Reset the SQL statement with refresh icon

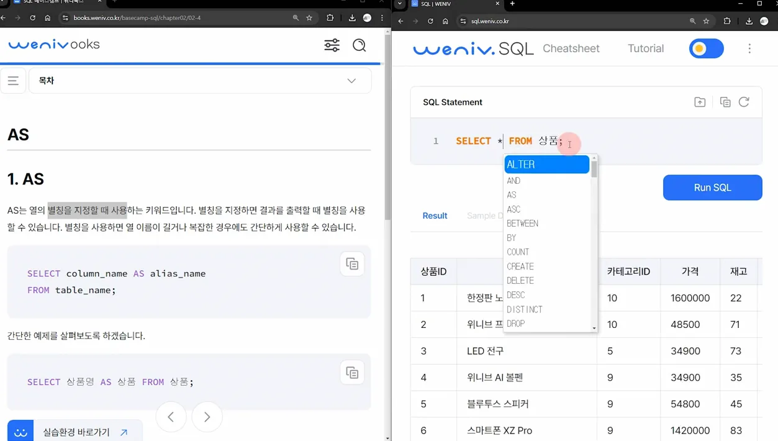744,102
